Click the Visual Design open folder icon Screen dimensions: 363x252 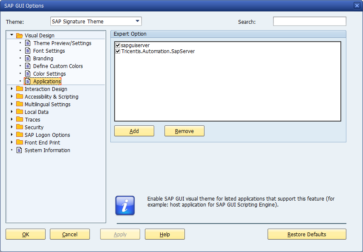pos(20,36)
